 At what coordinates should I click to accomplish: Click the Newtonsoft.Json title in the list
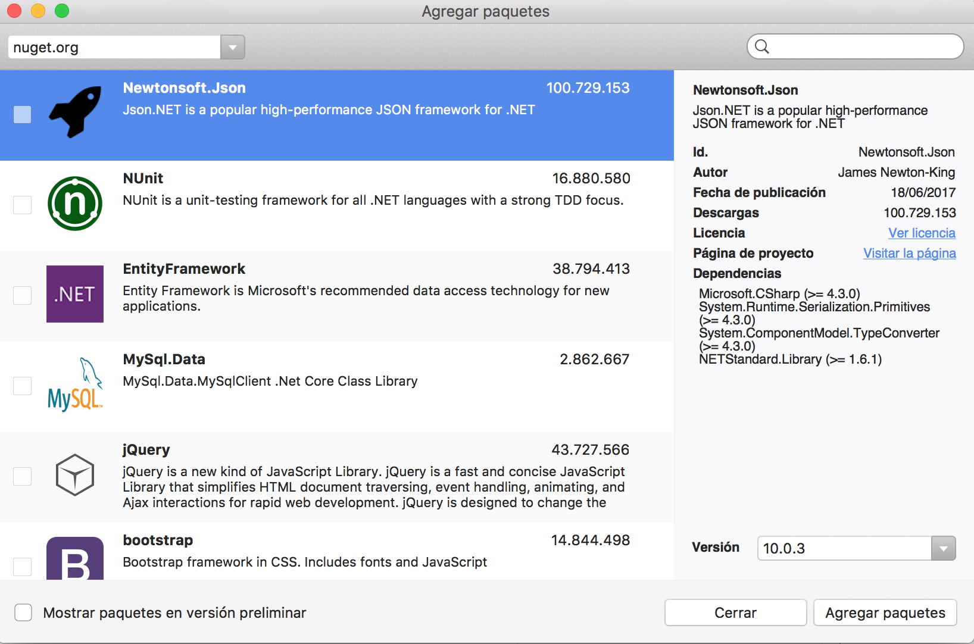point(184,87)
